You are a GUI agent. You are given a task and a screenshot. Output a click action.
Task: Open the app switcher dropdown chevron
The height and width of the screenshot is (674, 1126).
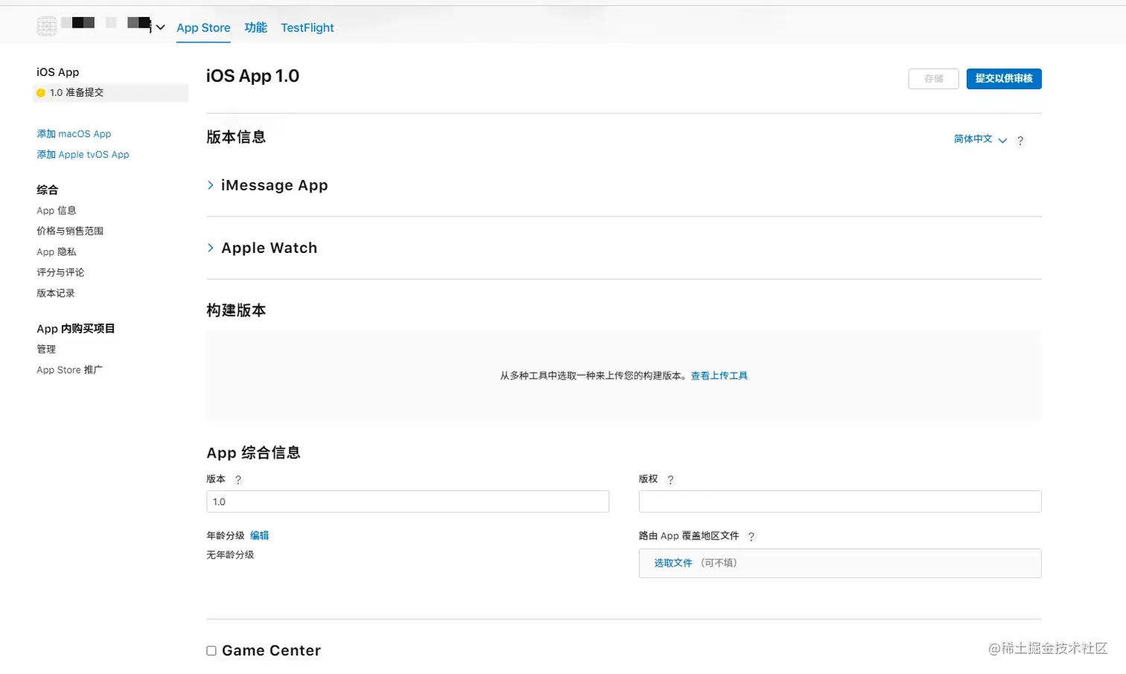coord(160,28)
